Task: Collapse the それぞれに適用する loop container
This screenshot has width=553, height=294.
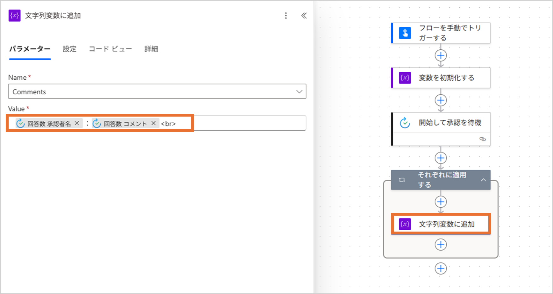Action: pyautogui.click(x=483, y=180)
